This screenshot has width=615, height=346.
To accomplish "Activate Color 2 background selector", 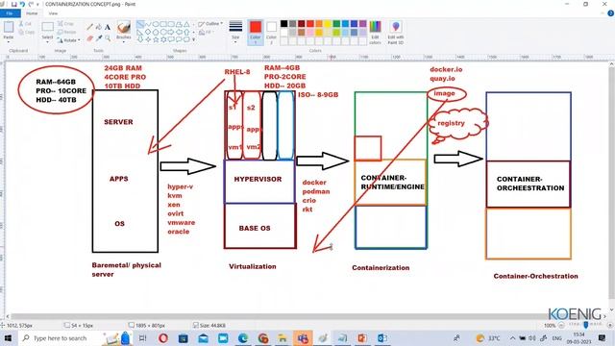I will tap(271, 32).
